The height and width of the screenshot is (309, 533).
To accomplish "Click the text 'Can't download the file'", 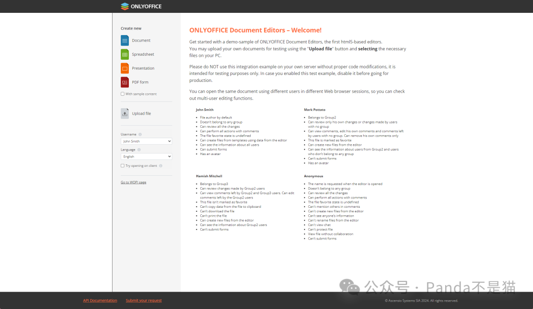I will coord(217,211).
